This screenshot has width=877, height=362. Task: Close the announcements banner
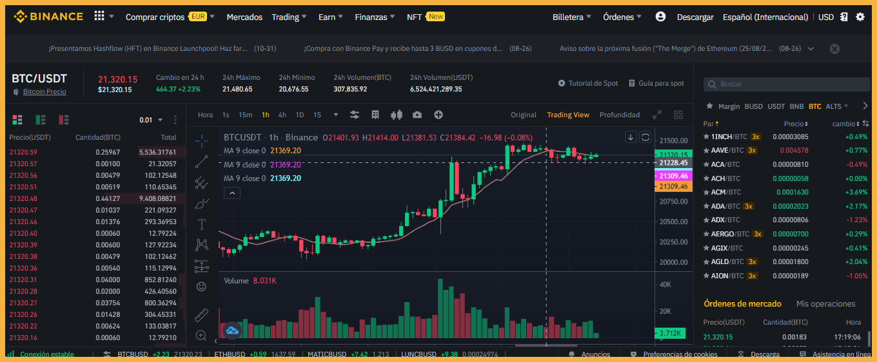[834, 49]
